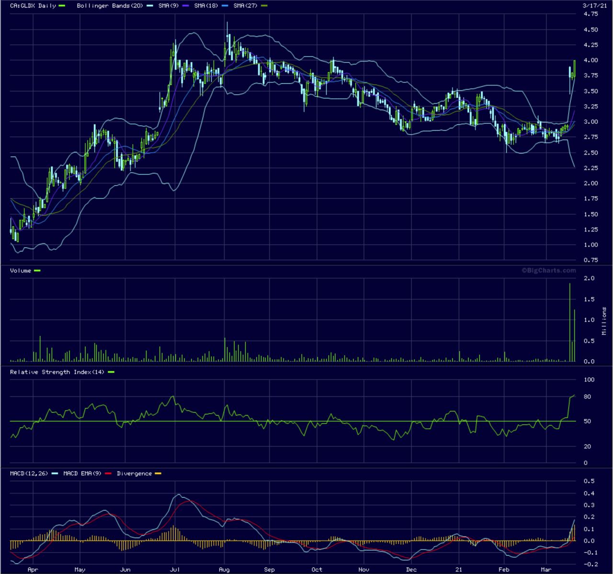Viewport: 613px width, 574px height.
Task: Click the red MACD EMA(9) legend swatch
Action: pos(108,474)
